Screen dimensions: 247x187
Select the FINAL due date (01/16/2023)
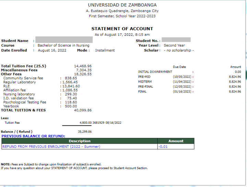[x=182, y=91]
